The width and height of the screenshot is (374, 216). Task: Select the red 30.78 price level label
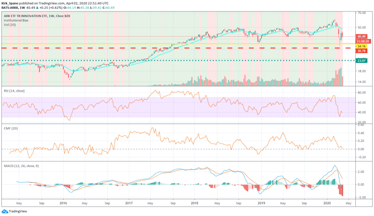click(x=362, y=51)
